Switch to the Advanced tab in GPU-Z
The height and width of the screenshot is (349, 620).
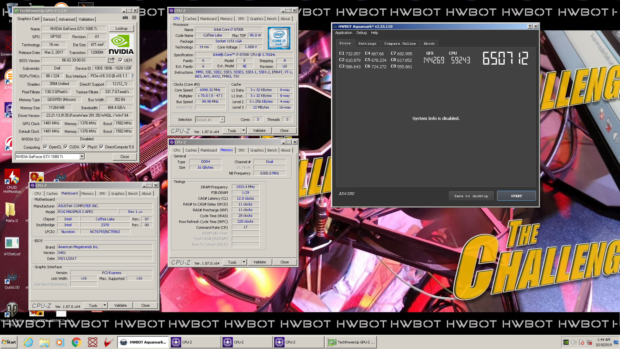(67, 19)
